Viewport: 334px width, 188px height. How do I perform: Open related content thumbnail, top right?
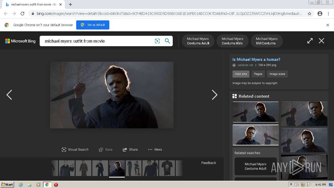tap(304, 114)
